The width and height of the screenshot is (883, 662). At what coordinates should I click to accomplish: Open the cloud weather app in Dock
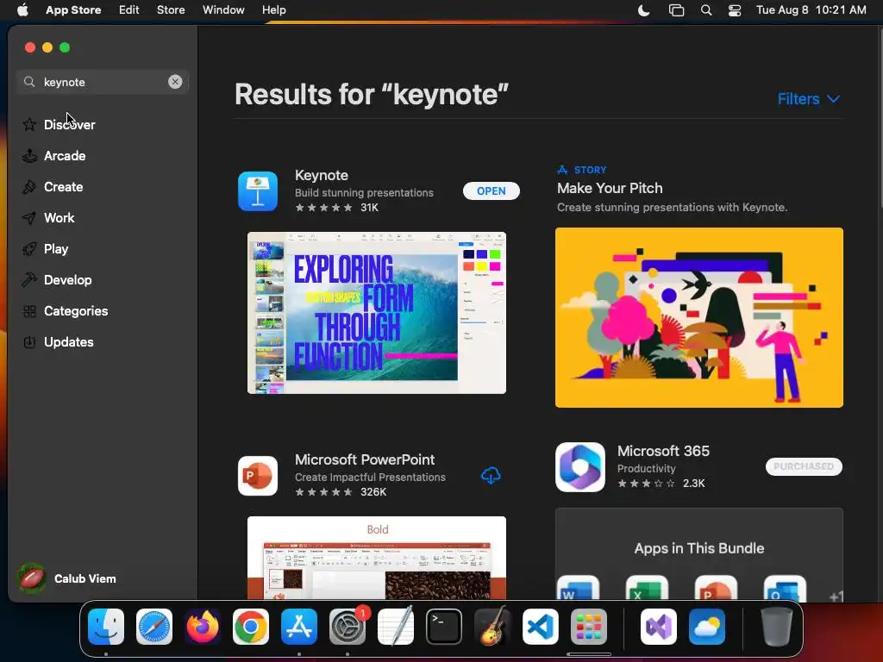coord(707,627)
